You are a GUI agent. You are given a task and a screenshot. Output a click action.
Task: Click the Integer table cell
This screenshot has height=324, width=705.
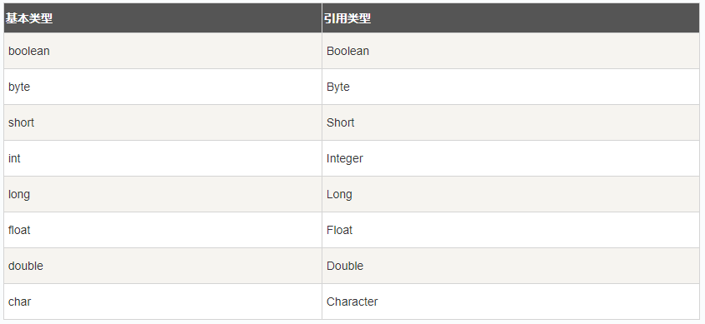click(x=510, y=158)
